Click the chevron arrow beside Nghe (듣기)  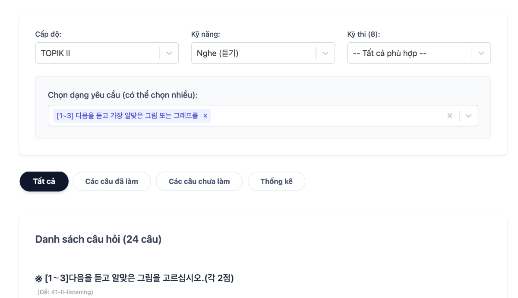click(325, 53)
